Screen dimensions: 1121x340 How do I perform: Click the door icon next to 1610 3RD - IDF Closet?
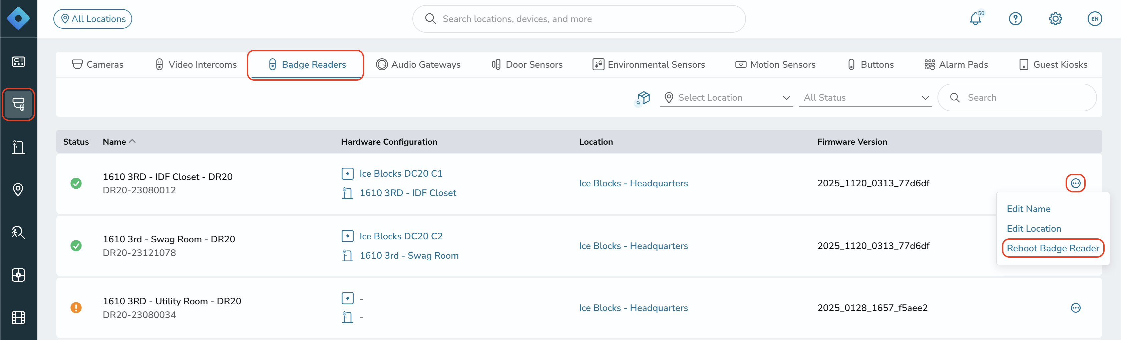347,193
